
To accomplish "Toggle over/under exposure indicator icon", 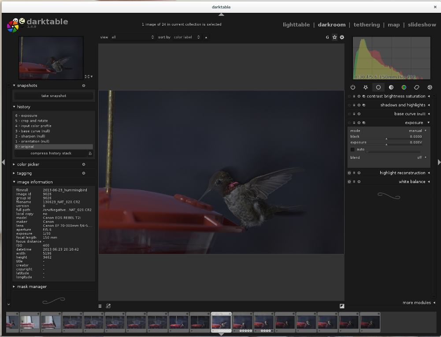I will click(x=342, y=306).
